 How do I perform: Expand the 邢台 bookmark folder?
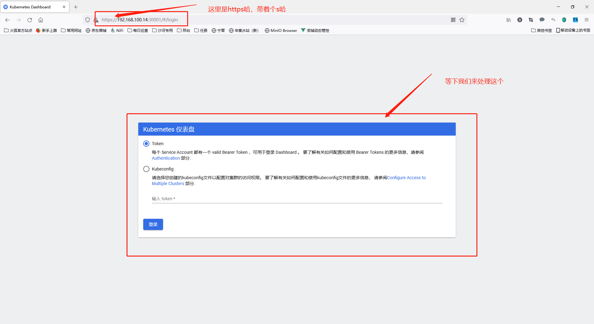pyautogui.click(x=184, y=30)
